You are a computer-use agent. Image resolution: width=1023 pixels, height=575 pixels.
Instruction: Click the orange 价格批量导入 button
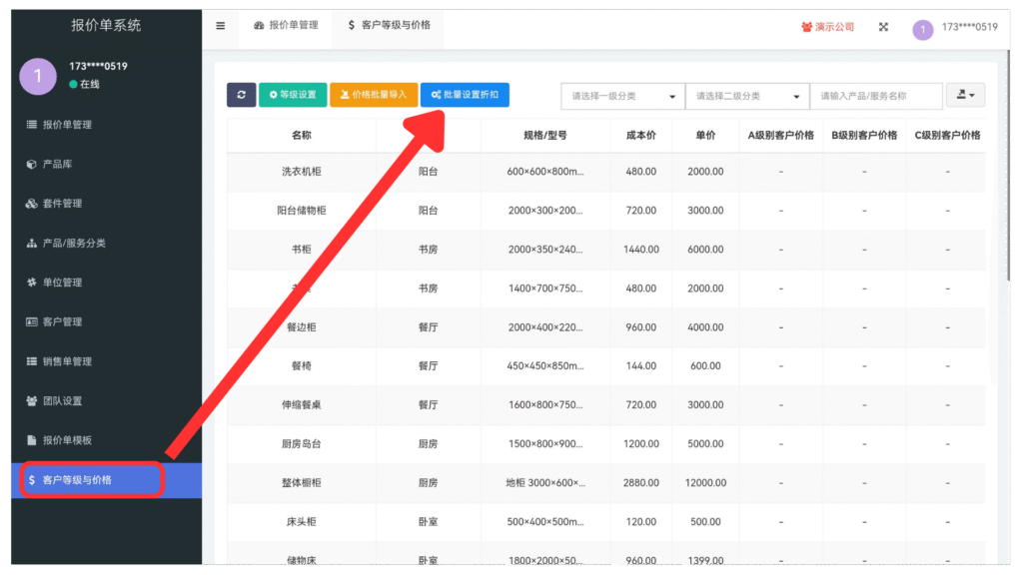373,95
